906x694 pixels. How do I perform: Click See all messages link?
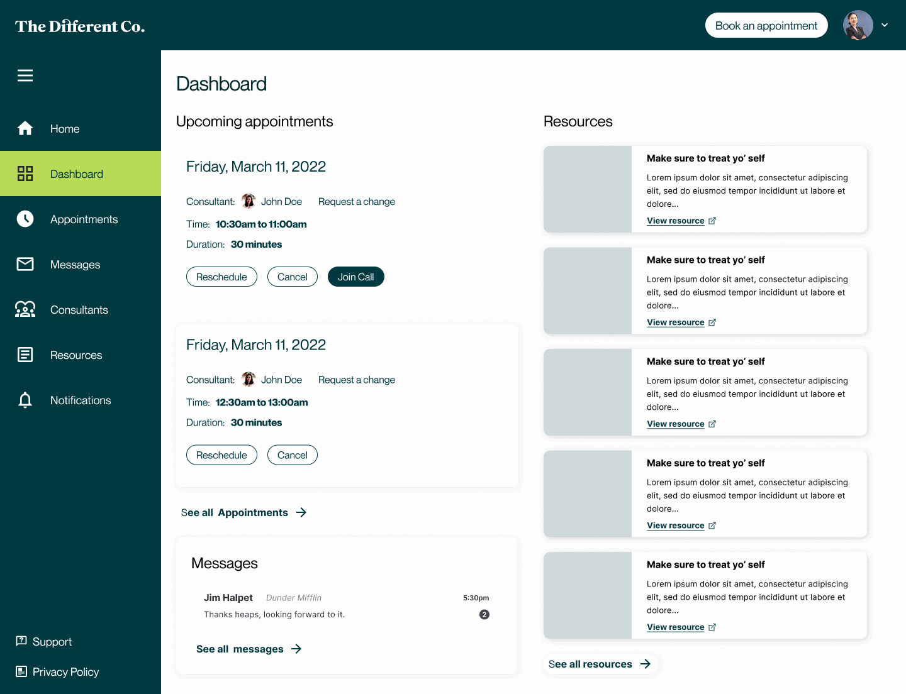point(249,649)
